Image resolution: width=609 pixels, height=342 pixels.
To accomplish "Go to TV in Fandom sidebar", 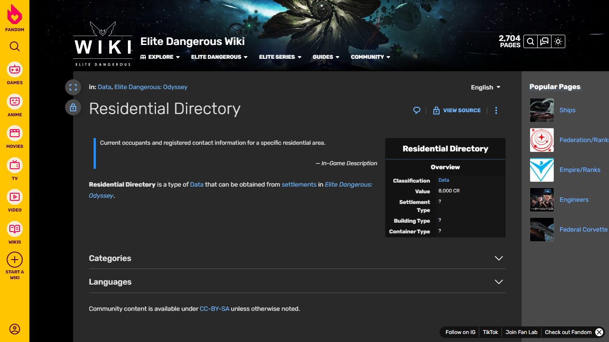I will (15, 169).
